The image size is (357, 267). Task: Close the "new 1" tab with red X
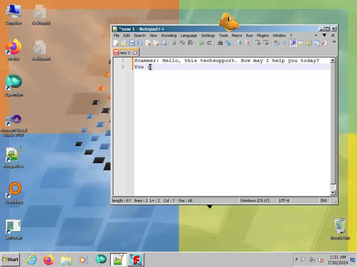tap(135, 53)
